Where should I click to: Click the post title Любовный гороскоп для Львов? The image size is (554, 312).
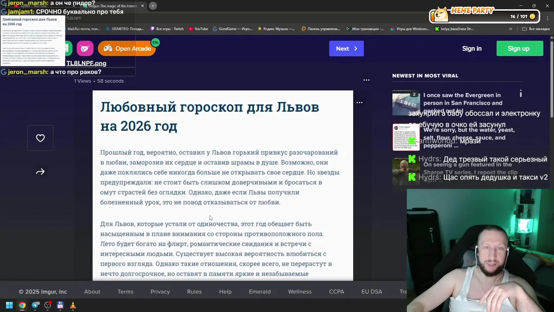(209, 116)
